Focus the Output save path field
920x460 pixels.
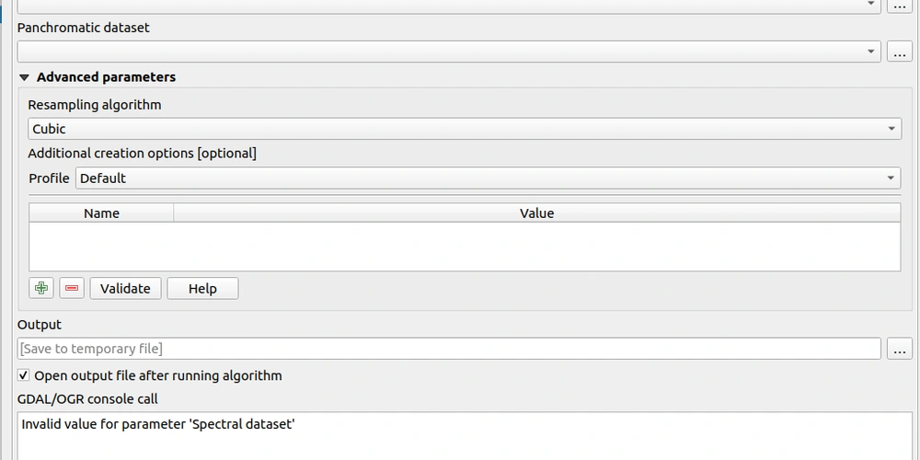(x=449, y=349)
